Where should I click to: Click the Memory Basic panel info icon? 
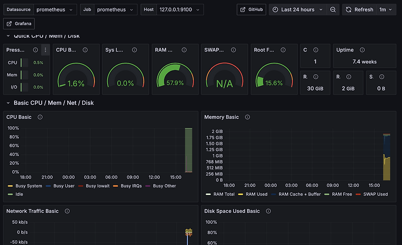247,117
